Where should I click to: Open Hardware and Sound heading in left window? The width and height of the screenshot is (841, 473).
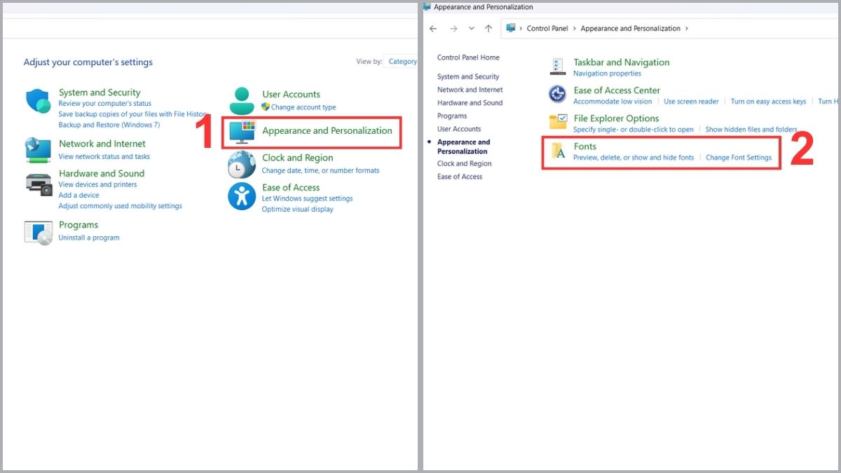pyautogui.click(x=102, y=174)
